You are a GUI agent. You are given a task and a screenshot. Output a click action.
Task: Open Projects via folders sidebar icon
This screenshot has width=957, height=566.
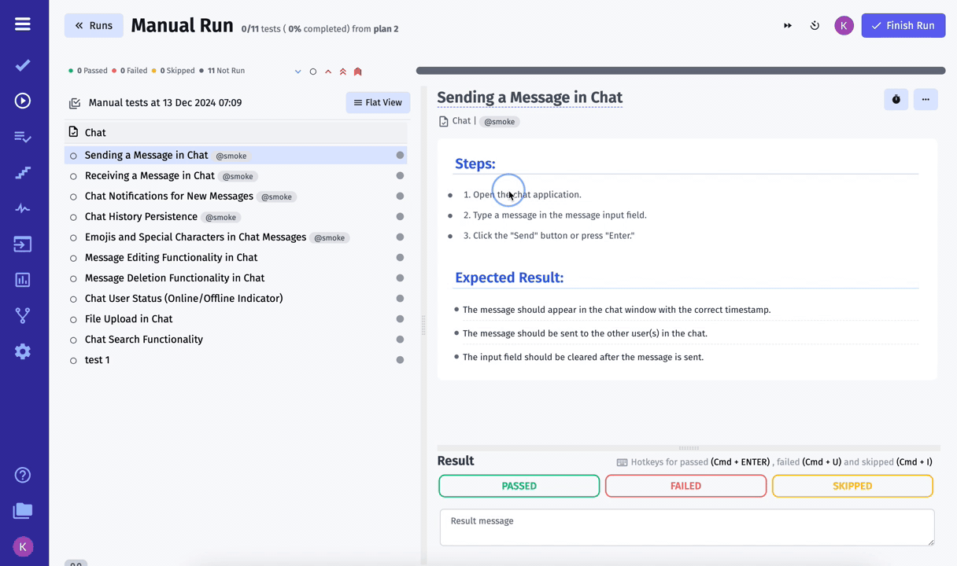23,511
